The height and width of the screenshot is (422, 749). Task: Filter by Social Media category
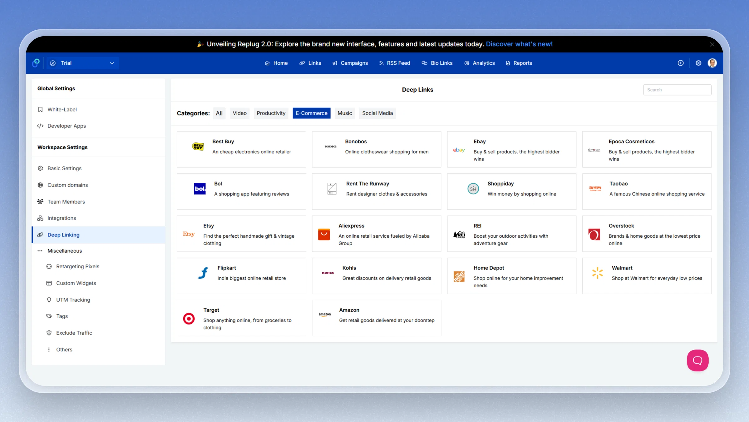click(377, 113)
